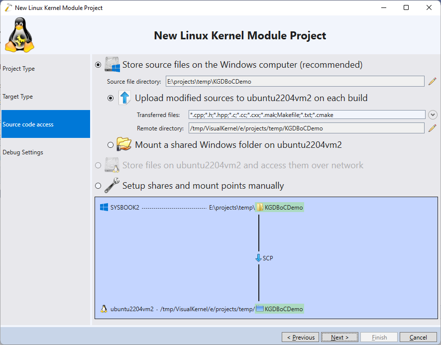The width and height of the screenshot is (441, 345).
Task: Expand the Transferred files dropdown arrow
Action: tap(433, 115)
